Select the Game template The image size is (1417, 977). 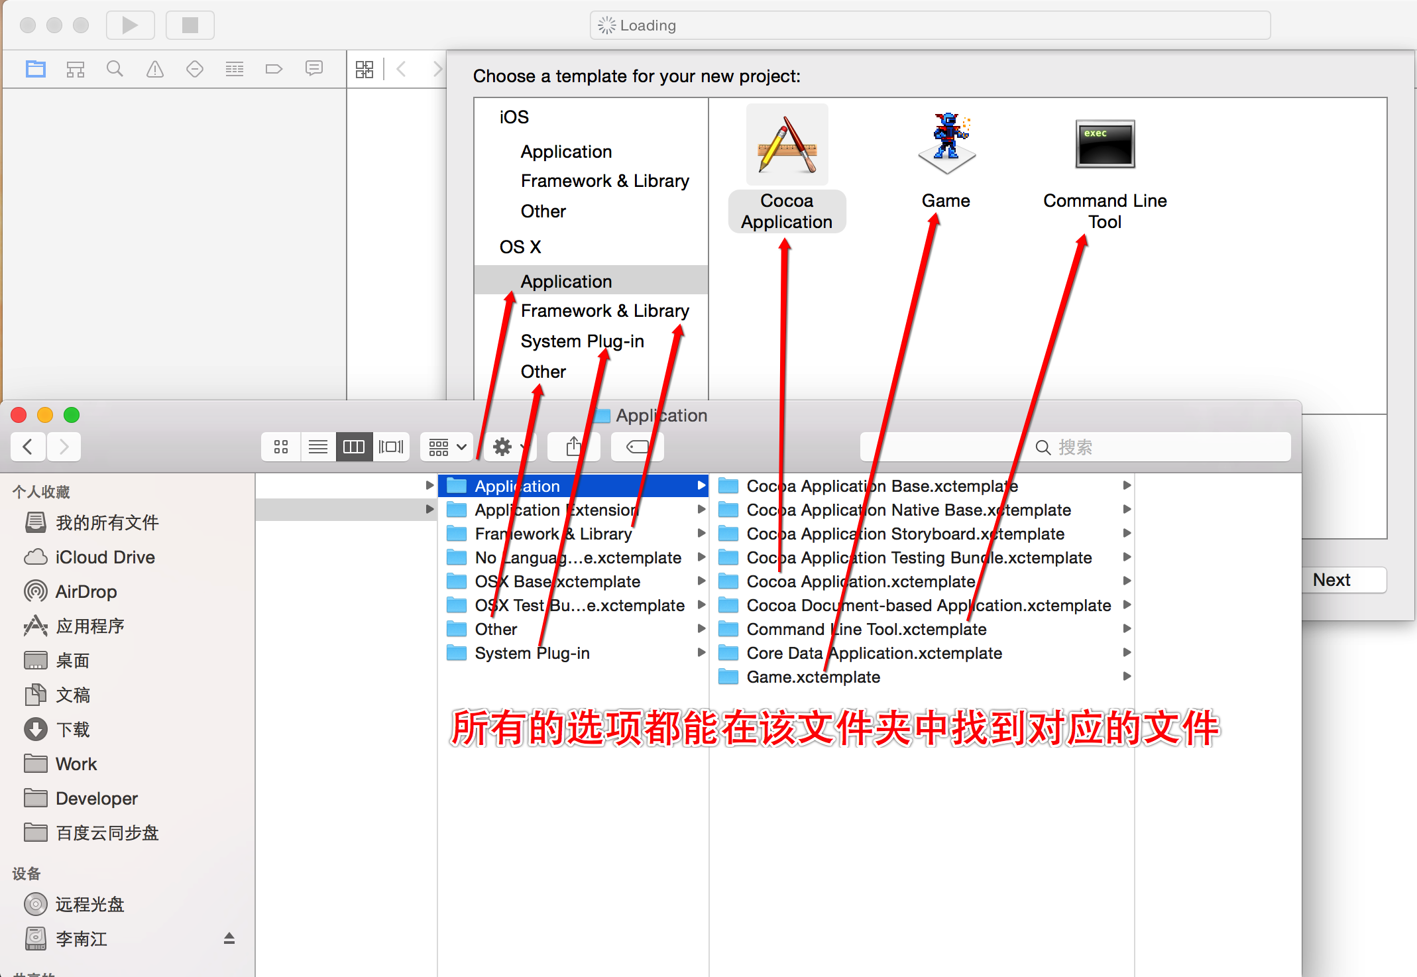(x=946, y=160)
